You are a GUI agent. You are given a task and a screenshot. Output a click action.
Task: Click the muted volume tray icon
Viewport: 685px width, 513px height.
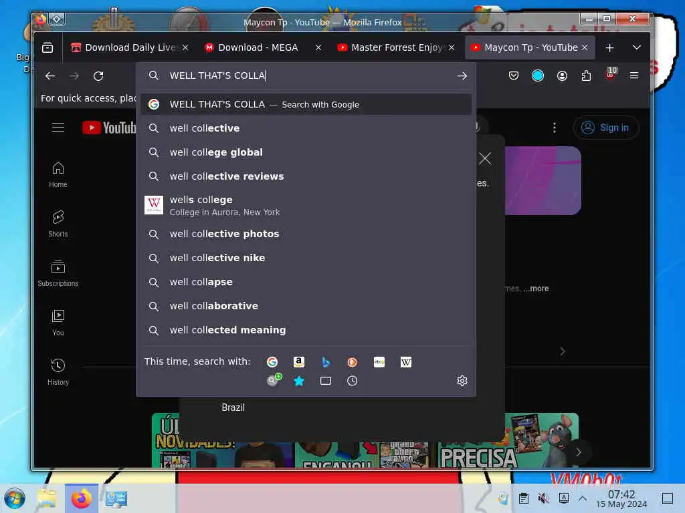[543, 498]
